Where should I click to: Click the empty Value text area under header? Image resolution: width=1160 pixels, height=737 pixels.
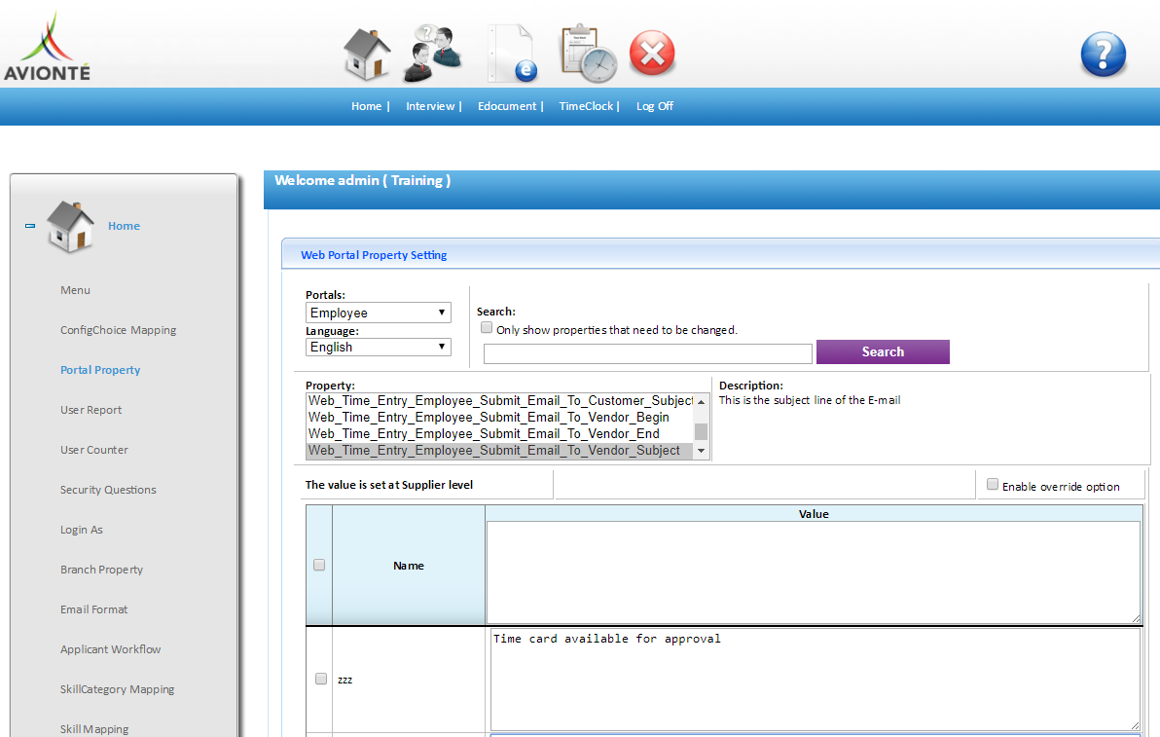click(x=813, y=572)
